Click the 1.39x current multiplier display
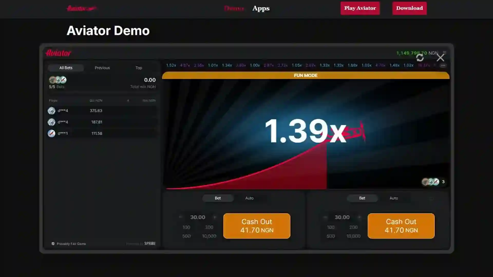Image resolution: width=493 pixels, height=277 pixels. coord(306,131)
